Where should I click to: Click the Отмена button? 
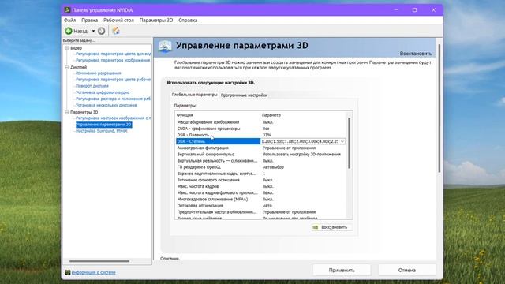pos(407,270)
